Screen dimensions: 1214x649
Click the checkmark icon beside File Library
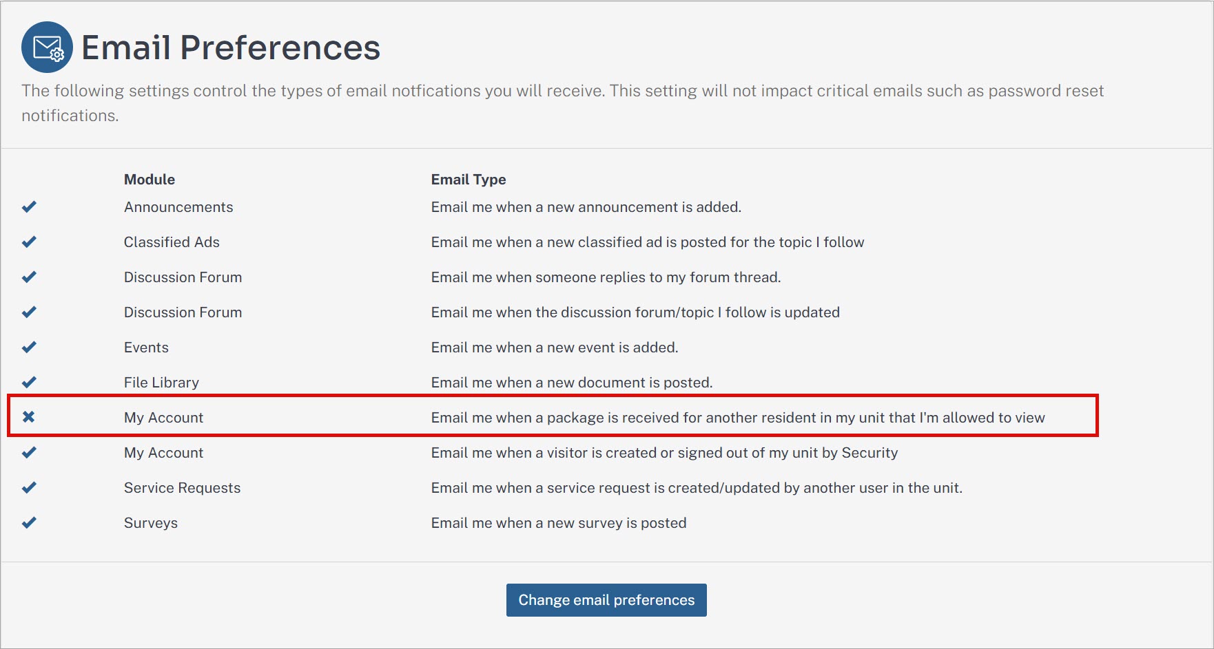29,382
